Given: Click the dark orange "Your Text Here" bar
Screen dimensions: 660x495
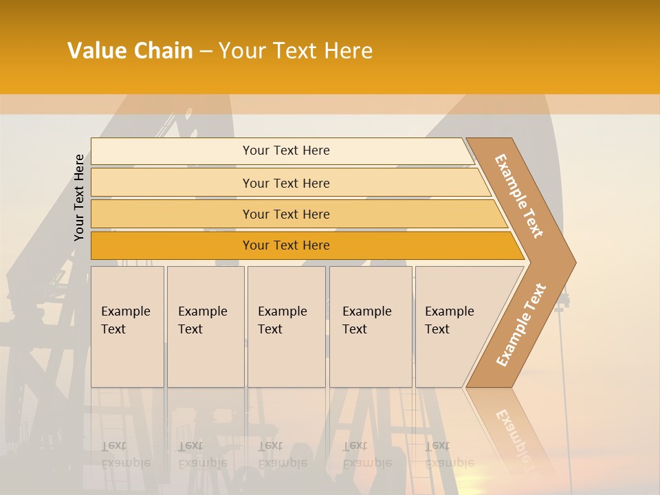Looking at the screenshot, I should click(285, 245).
